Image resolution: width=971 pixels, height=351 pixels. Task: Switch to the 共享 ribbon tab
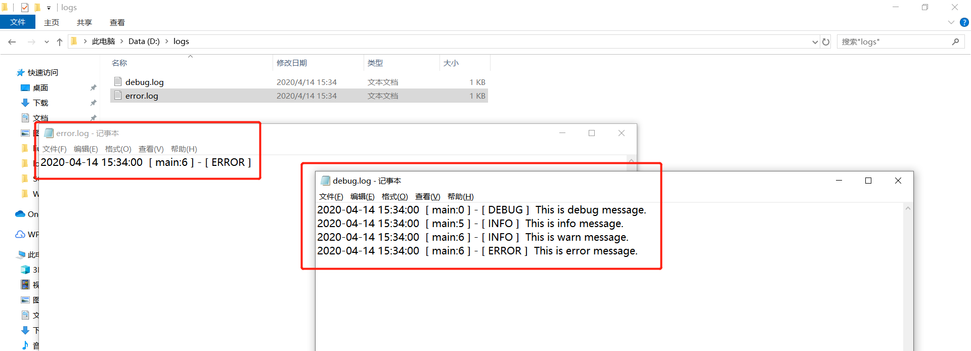pos(84,22)
